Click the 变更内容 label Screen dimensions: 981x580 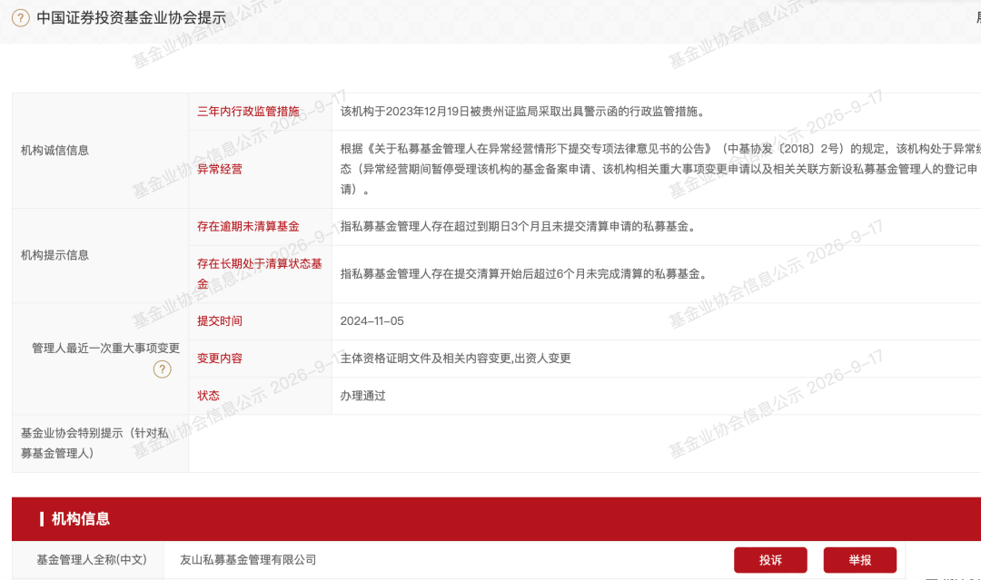pos(220,359)
